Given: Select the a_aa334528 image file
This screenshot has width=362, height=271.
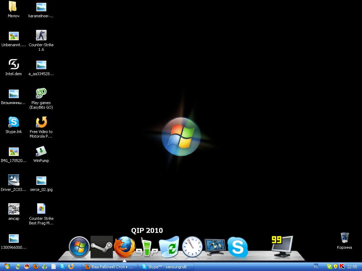Looking at the screenshot, I should (x=41, y=68).
